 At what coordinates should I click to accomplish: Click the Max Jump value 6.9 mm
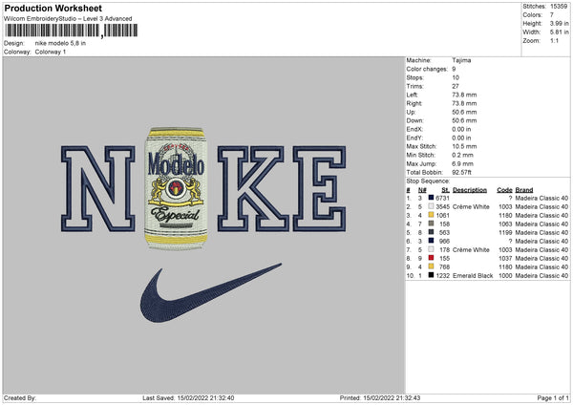(462, 163)
